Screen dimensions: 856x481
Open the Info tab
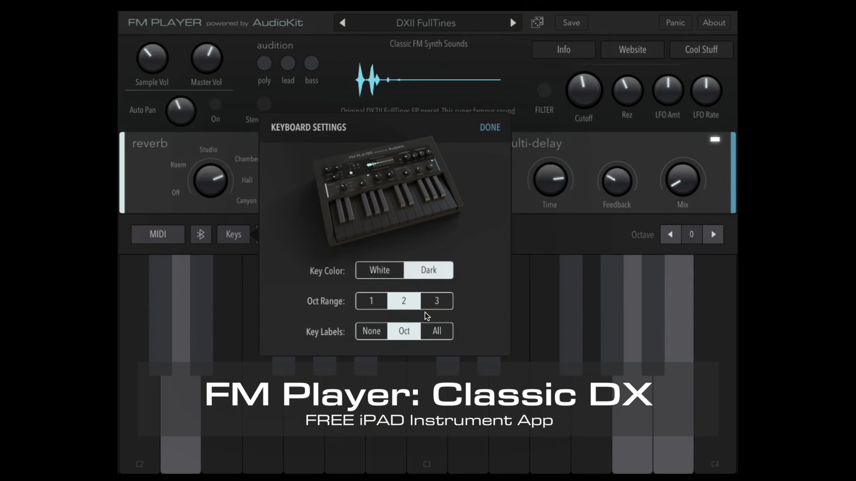(x=564, y=50)
